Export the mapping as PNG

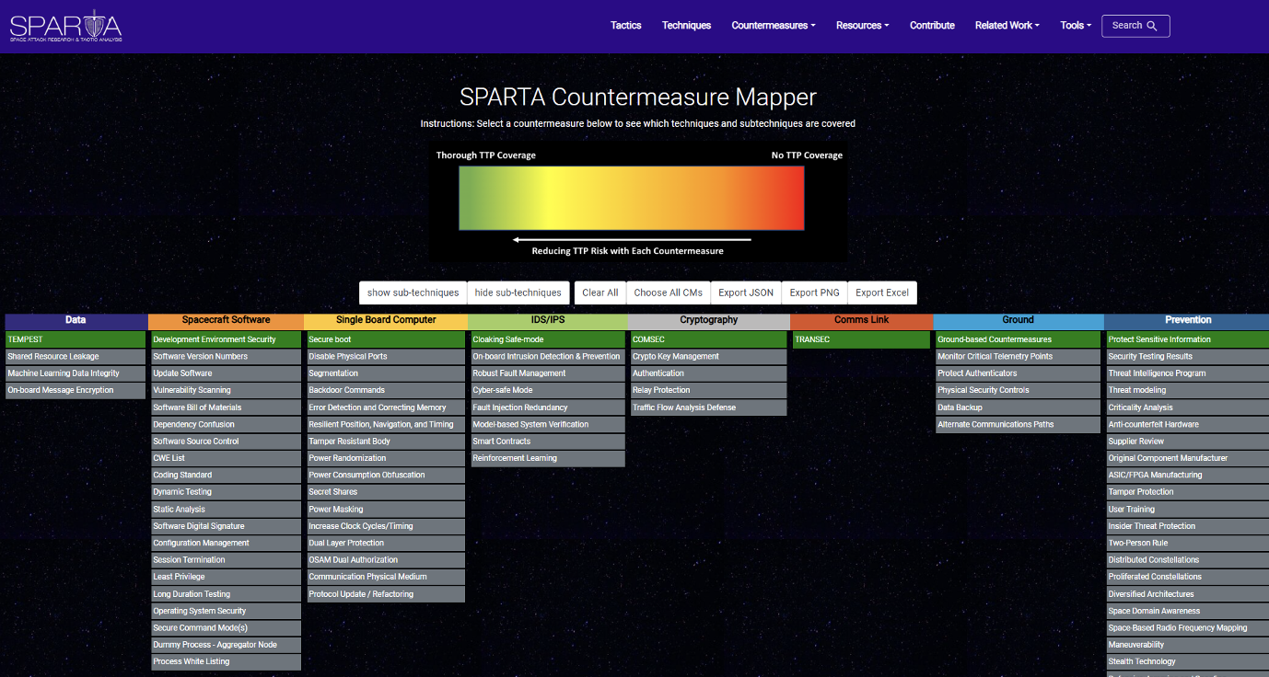coord(814,293)
